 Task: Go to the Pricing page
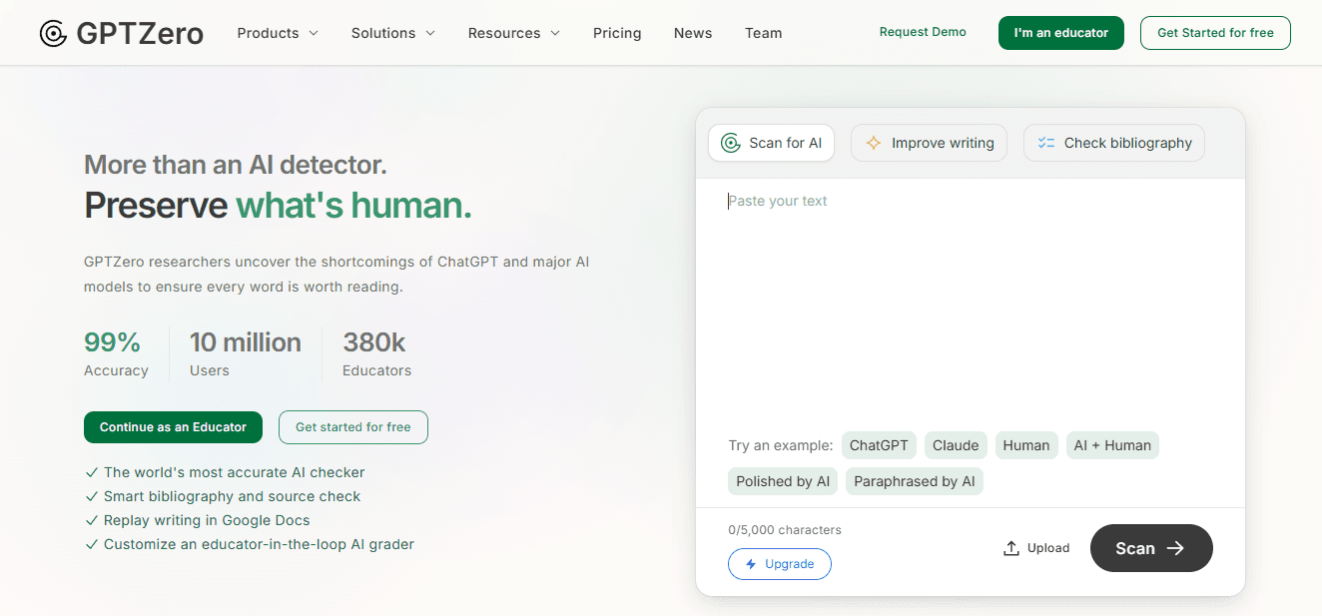617,33
